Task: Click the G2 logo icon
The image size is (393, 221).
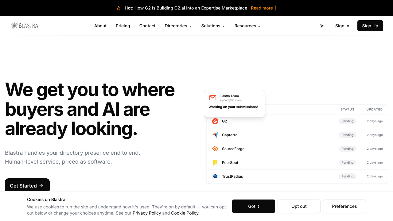Action: (215, 121)
